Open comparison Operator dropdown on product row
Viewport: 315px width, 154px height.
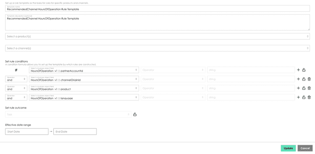[x=173, y=88]
